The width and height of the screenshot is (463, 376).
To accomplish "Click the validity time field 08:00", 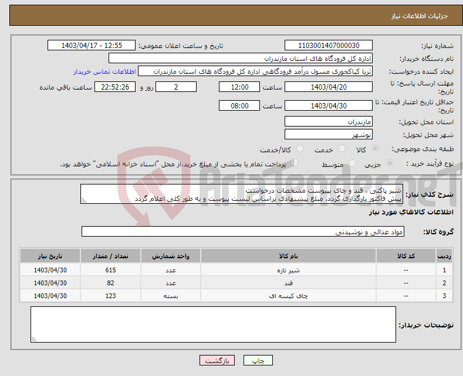I will (x=239, y=105).
